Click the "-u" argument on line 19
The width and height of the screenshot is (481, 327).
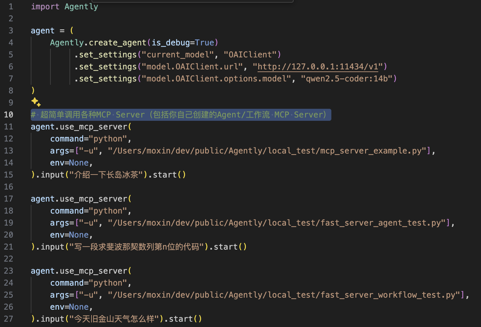click(89, 223)
